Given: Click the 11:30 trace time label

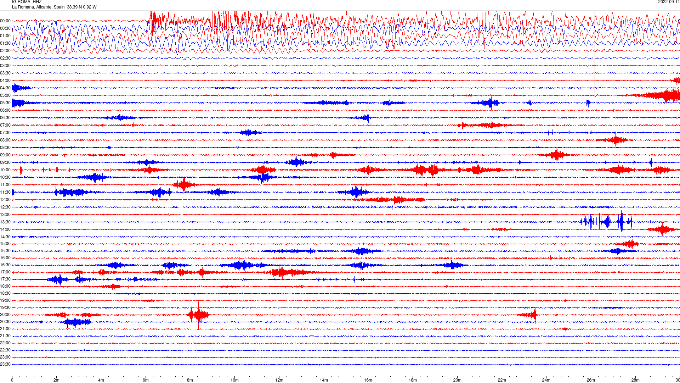Looking at the screenshot, I should 5,192.
